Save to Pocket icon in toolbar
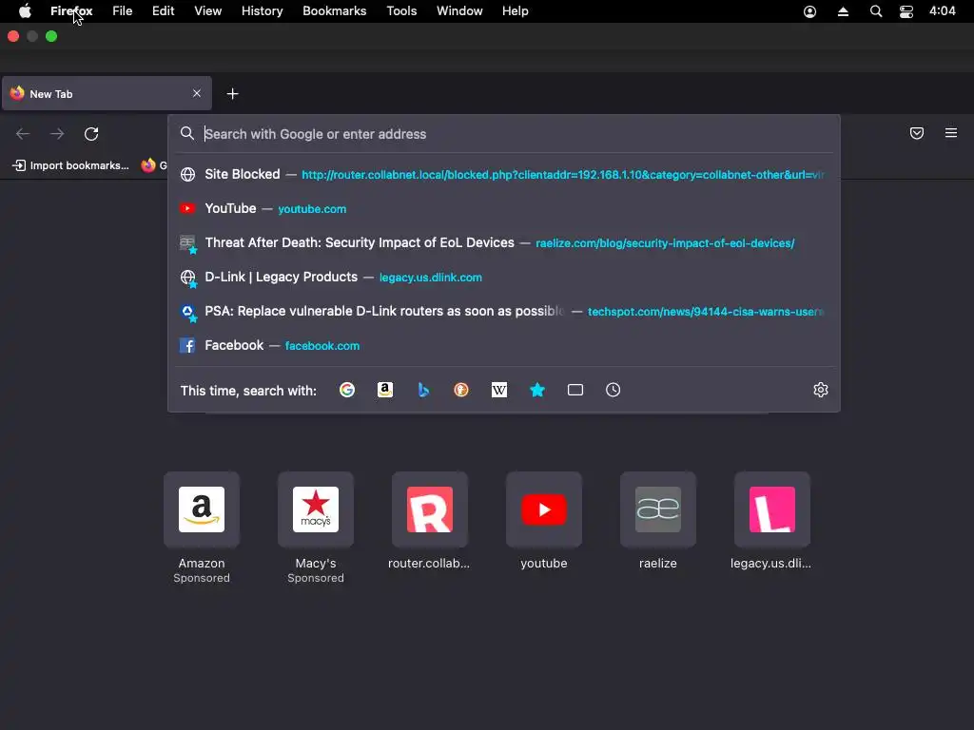Viewport: 974px width, 730px height. pyautogui.click(x=917, y=133)
